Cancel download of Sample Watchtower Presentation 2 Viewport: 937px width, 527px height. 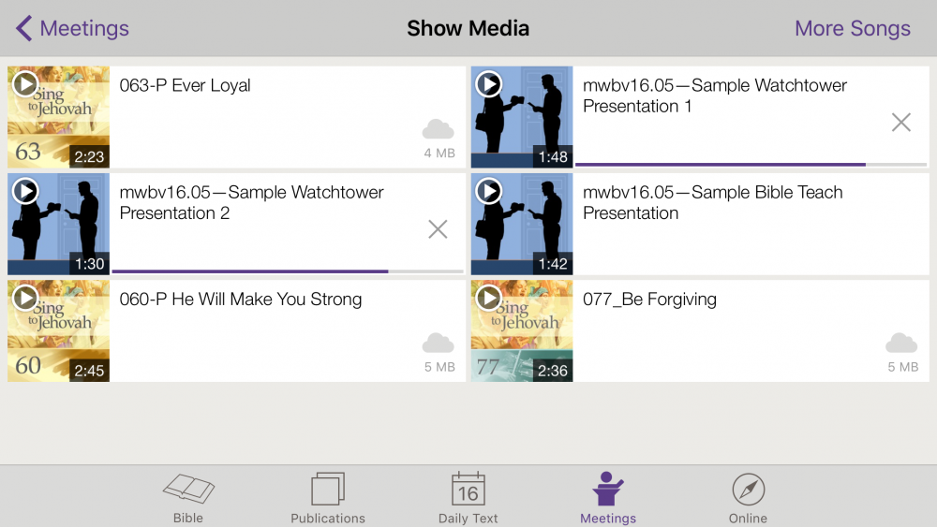pyautogui.click(x=438, y=229)
